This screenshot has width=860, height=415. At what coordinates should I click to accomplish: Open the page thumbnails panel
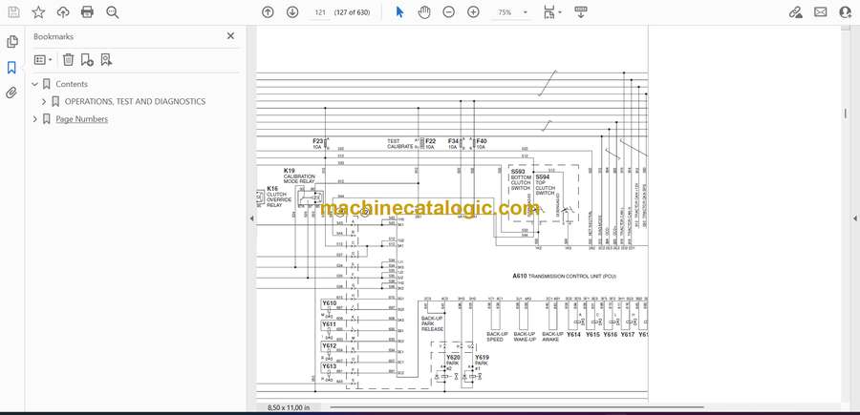click(x=11, y=42)
